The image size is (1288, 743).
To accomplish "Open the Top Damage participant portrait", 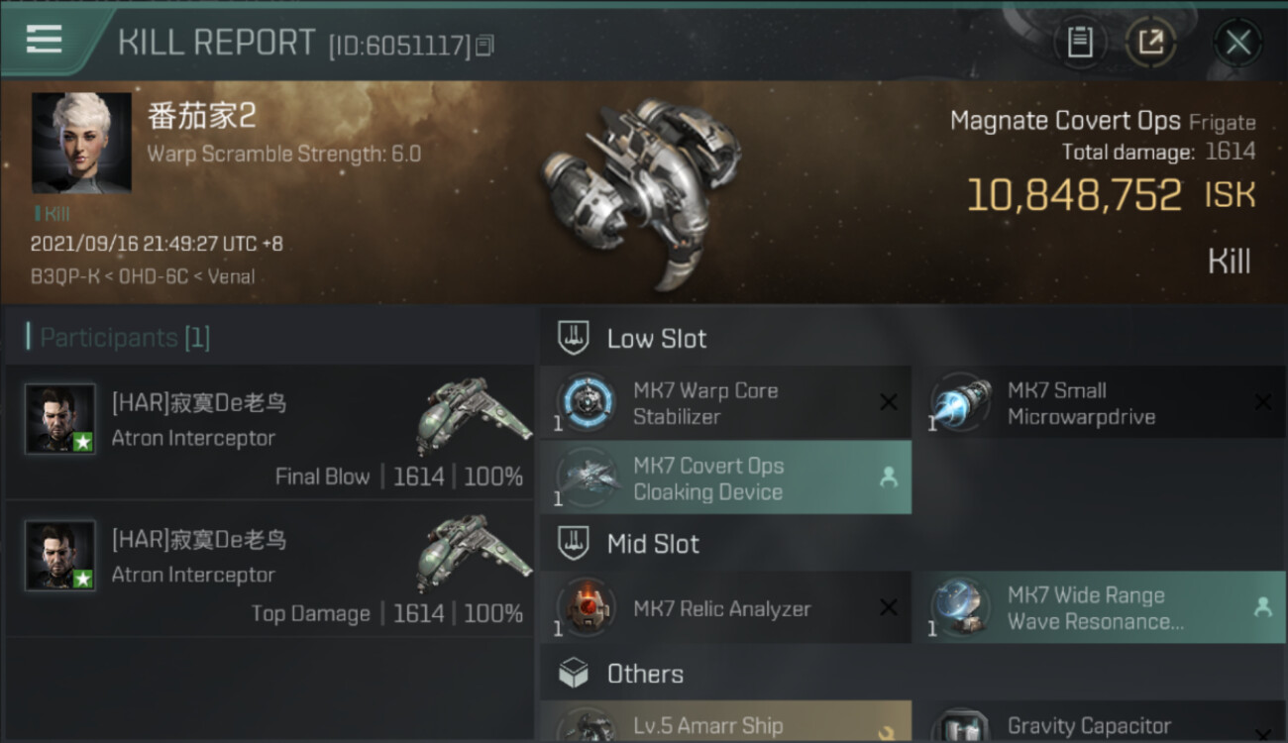I will click(60, 556).
